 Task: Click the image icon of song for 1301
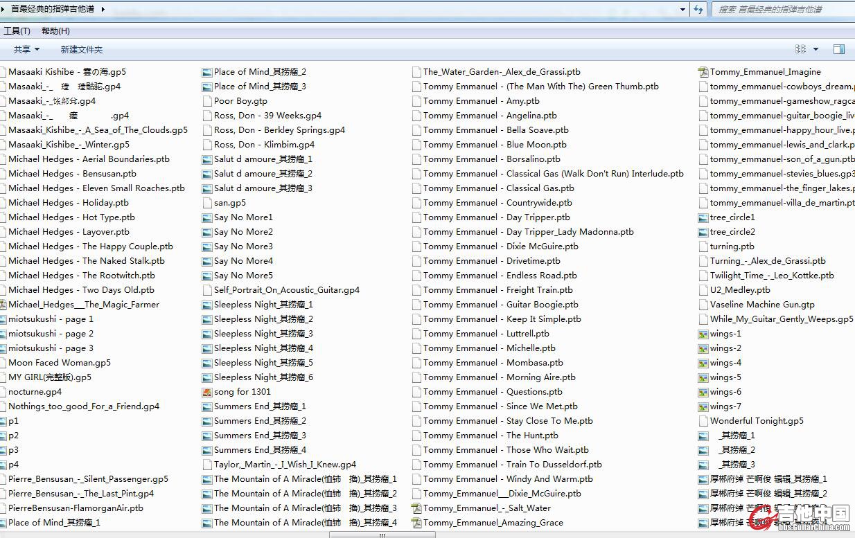click(x=206, y=392)
